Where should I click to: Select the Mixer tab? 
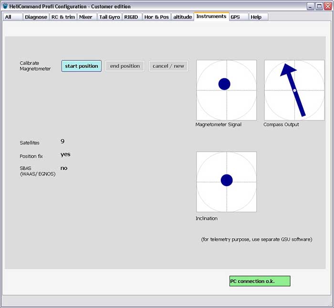tap(87, 17)
